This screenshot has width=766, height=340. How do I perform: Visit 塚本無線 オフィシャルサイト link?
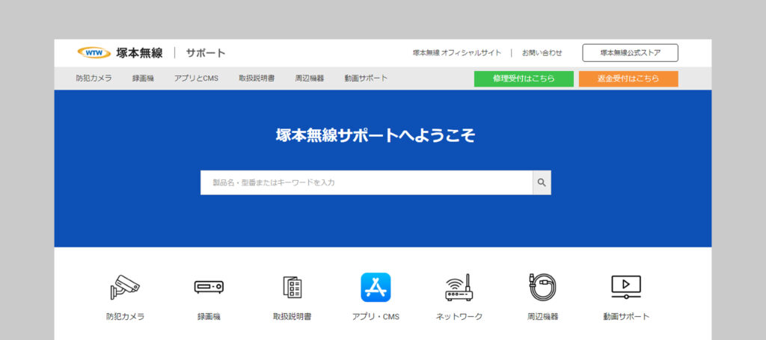coord(457,53)
